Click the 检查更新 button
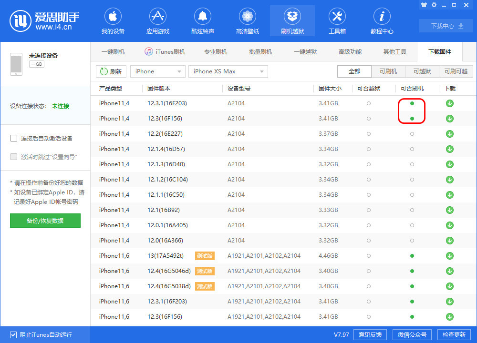Screen dimensions: 477x343 tap(454, 334)
